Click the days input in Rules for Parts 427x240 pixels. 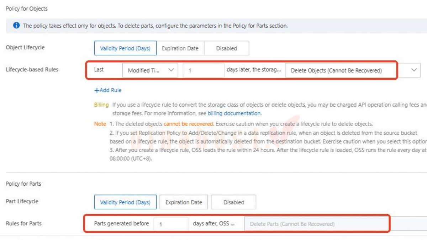click(171, 224)
